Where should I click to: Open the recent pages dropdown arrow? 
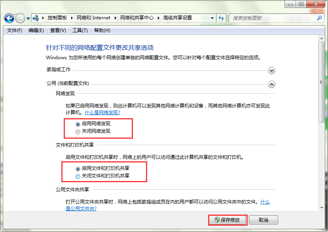[x=28, y=18]
